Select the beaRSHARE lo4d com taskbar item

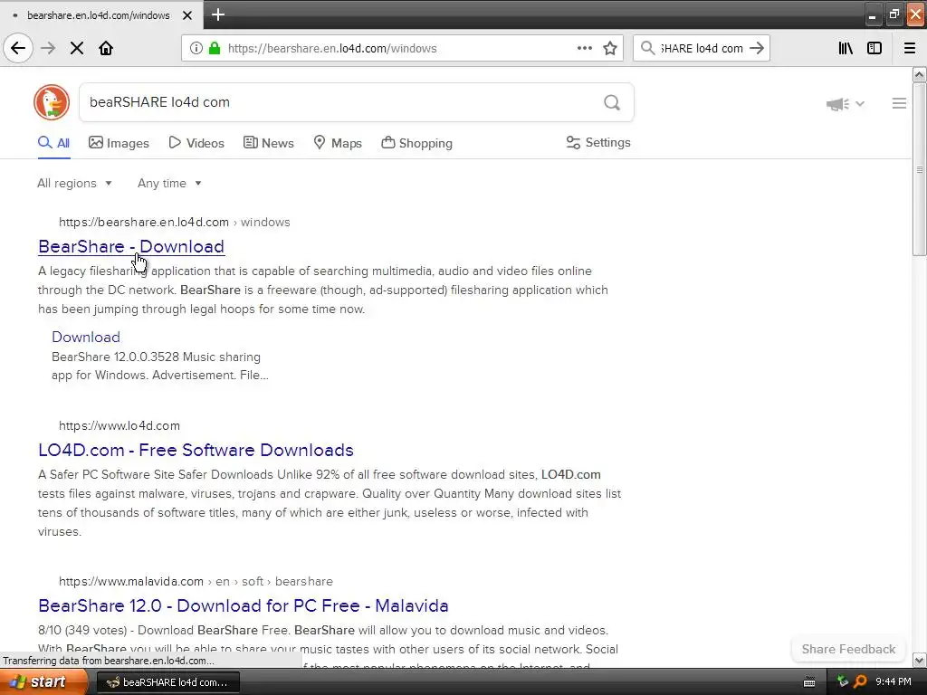[167, 682]
